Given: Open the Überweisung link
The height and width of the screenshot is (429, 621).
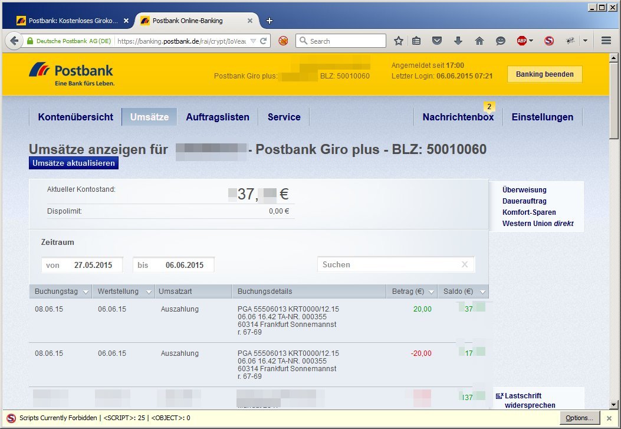Looking at the screenshot, I should point(524,190).
